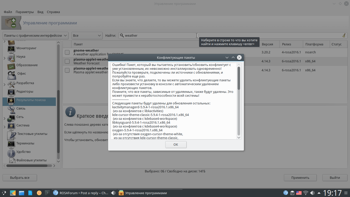Click the US flag keyboard layout icon
Viewport: 350px width, 197px height.
pyautogui.click(x=299, y=193)
